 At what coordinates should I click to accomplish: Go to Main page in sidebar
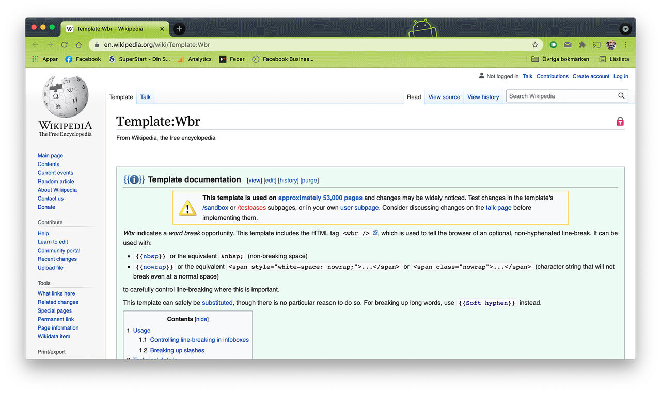point(50,156)
